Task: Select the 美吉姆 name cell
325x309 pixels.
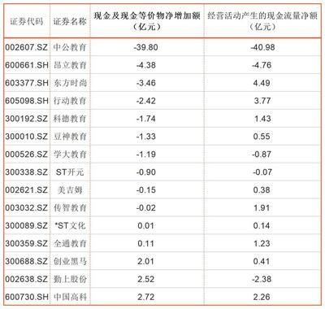Action: pyautogui.click(x=70, y=190)
